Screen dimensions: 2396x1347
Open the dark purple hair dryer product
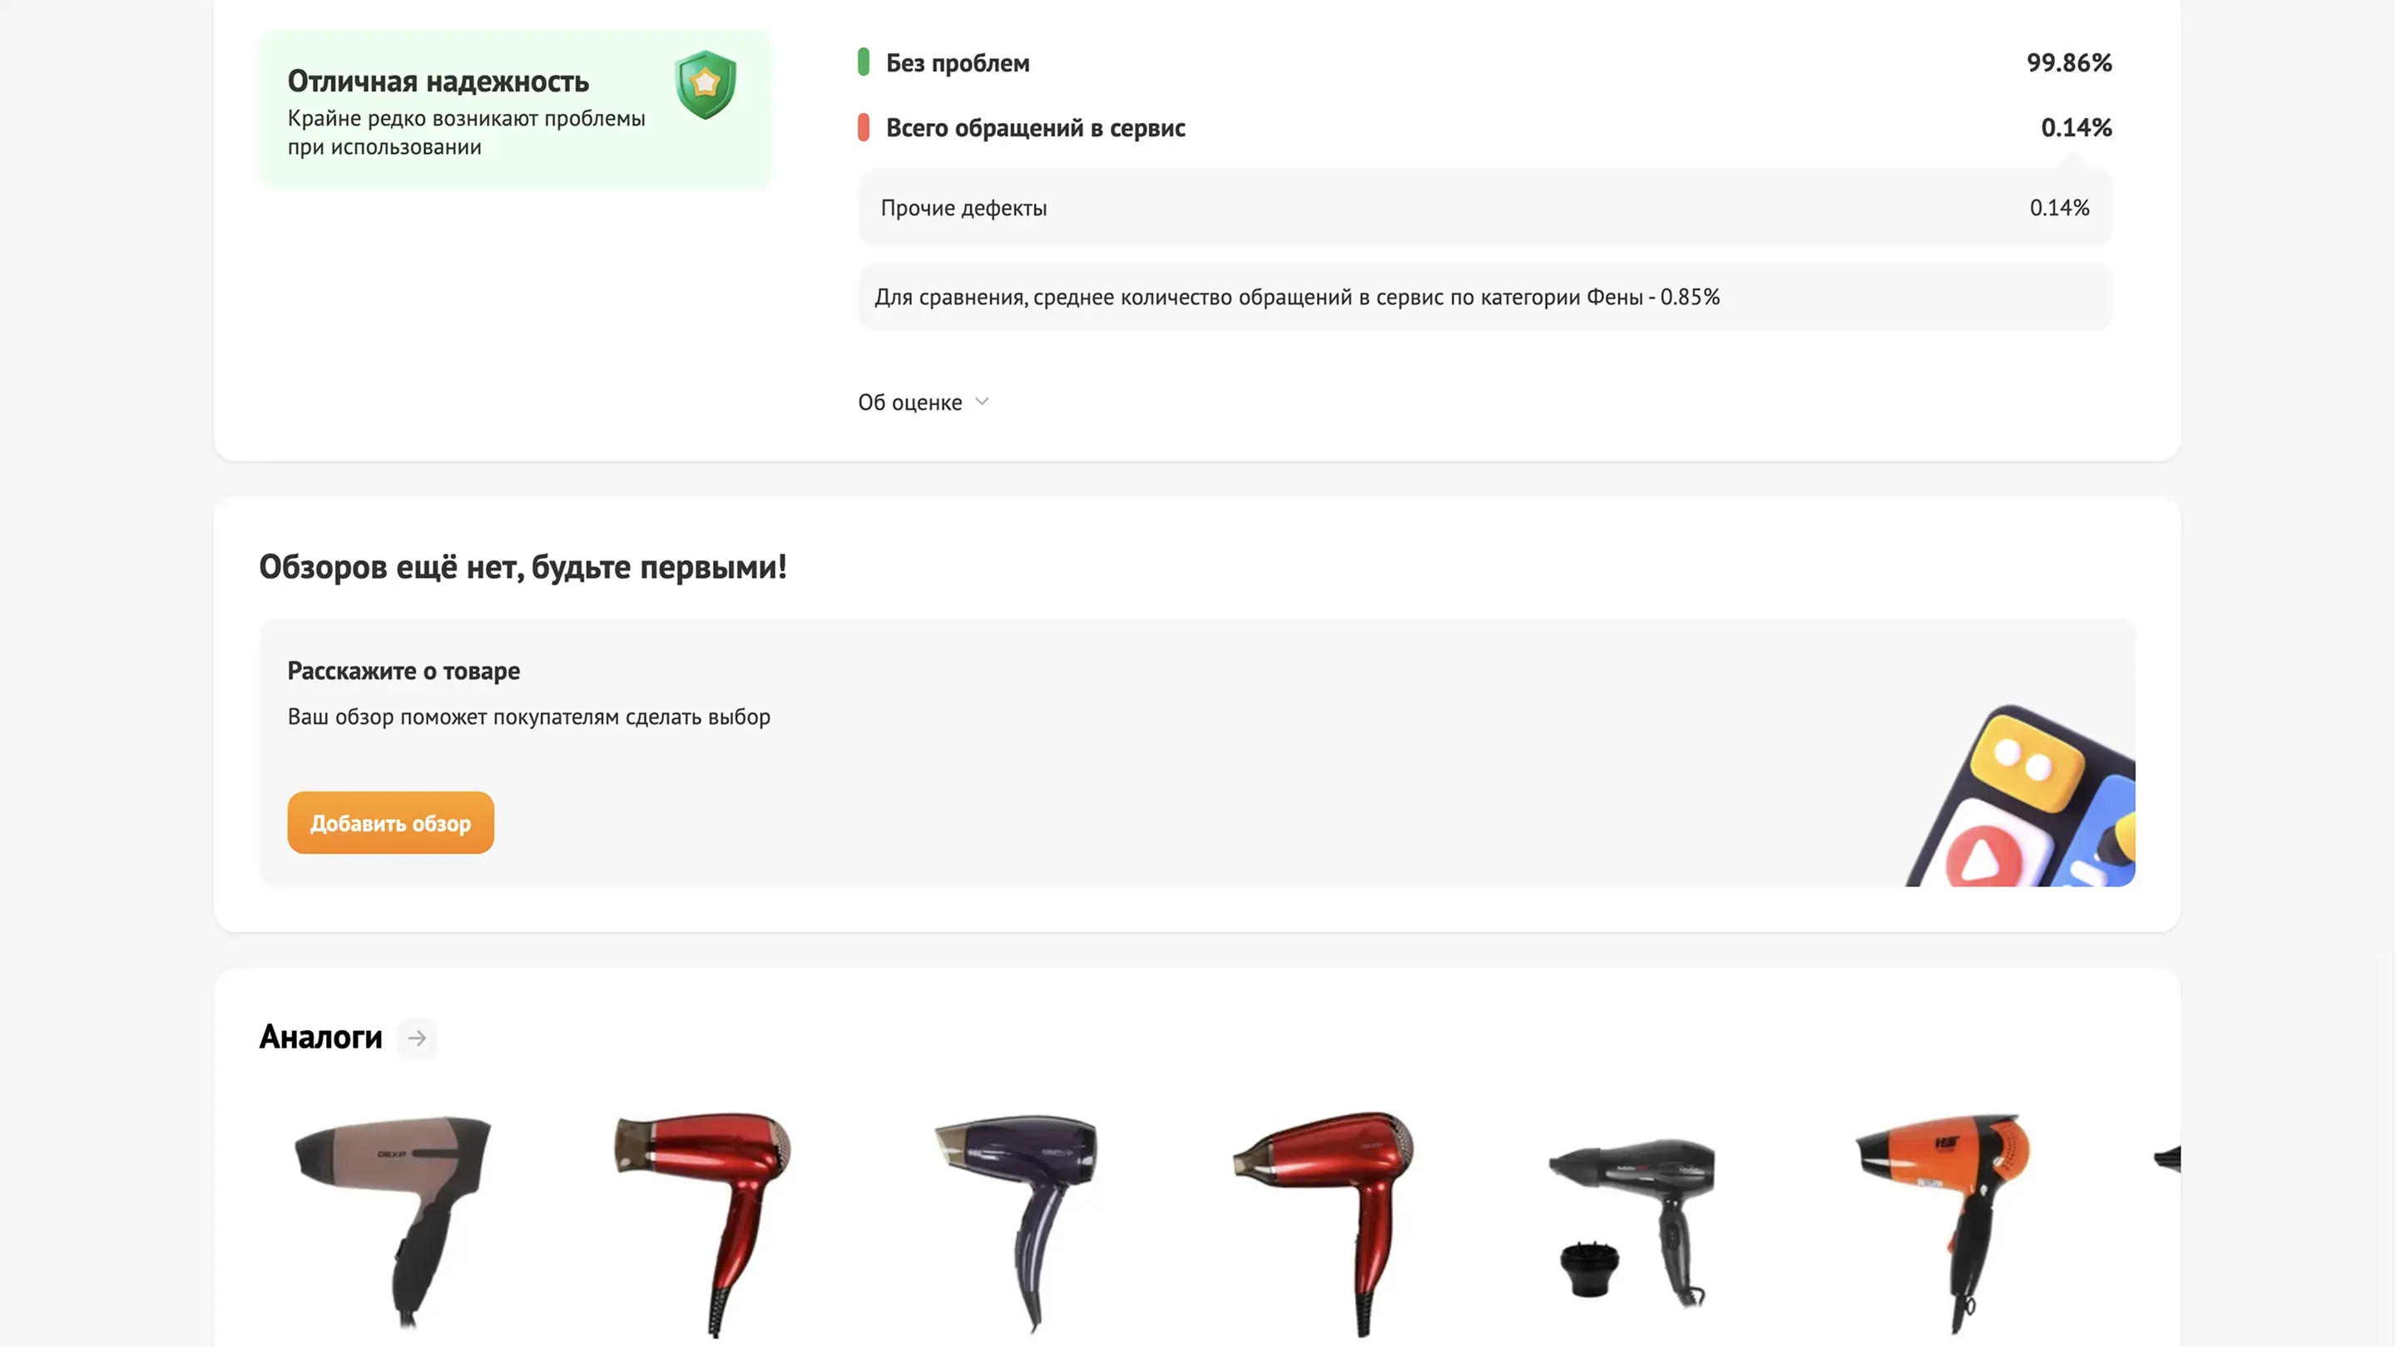coord(1016,1221)
